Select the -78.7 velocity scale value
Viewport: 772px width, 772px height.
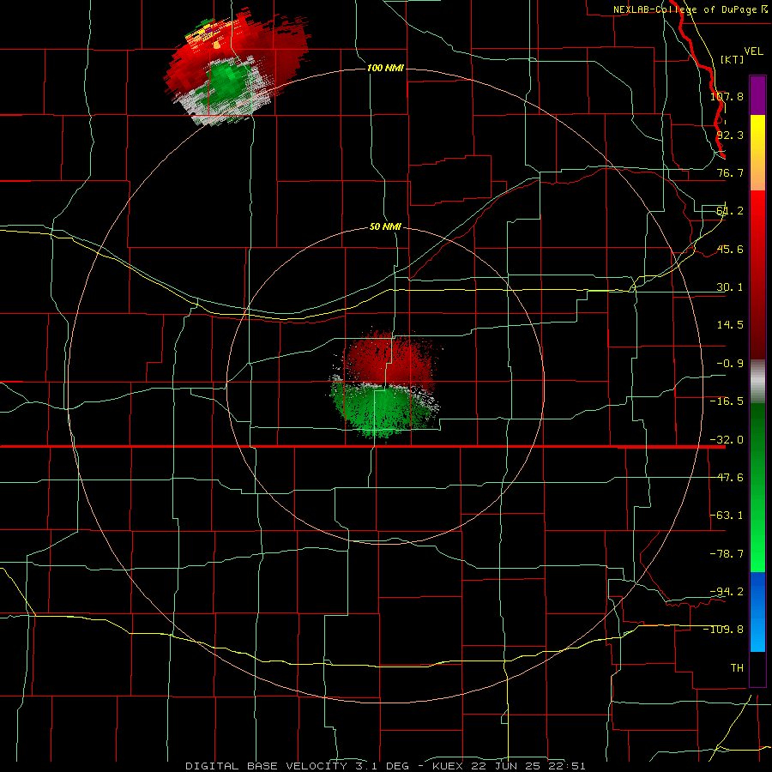point(727,554)
